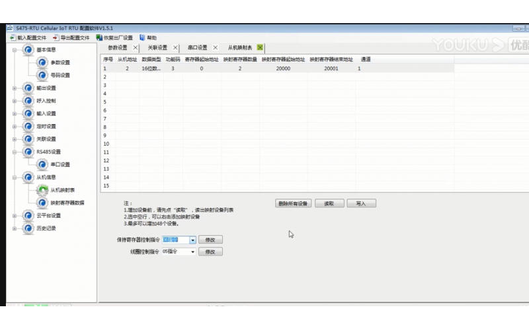Image resolution: width=529 pixels, height=330 pixels.
Task: Expand the 历史记录 tree node
Action: click(15, 228)
